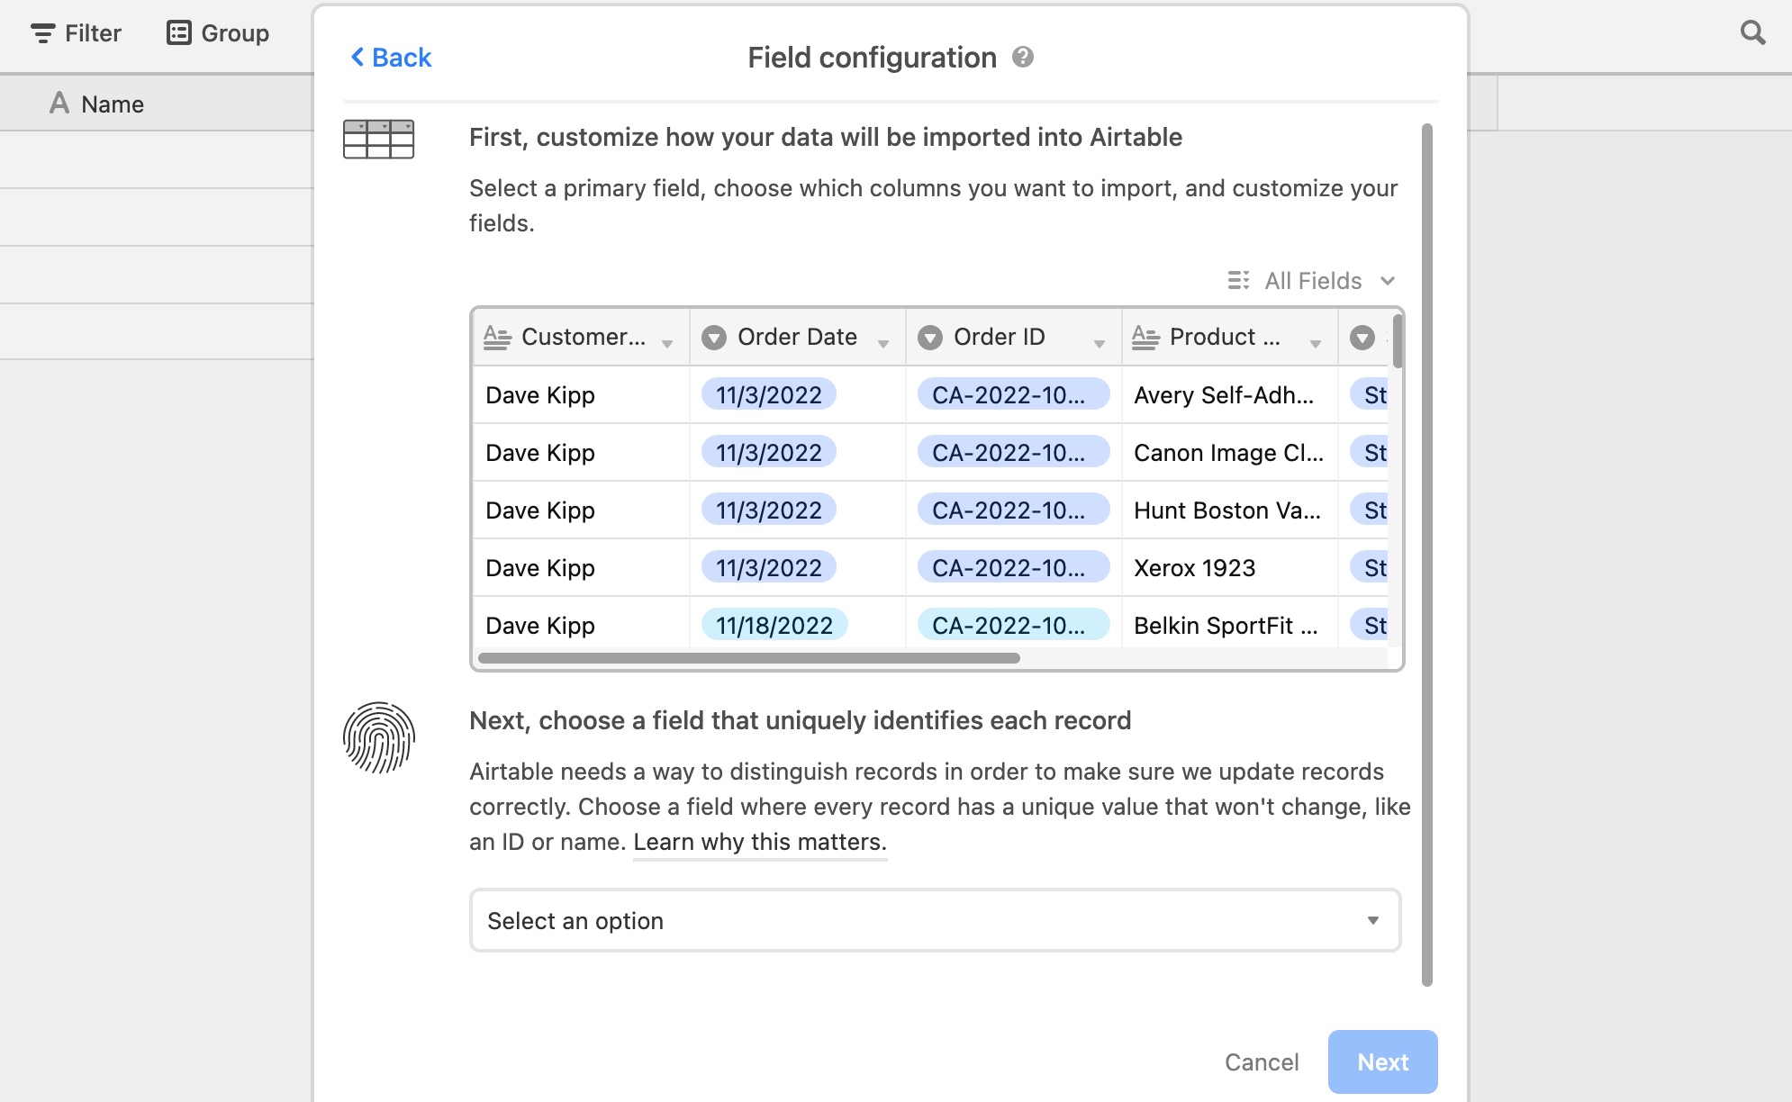Click the Learn why this matters link
The height and width of the screenshot is (1102, 1792).
[760, 842]
